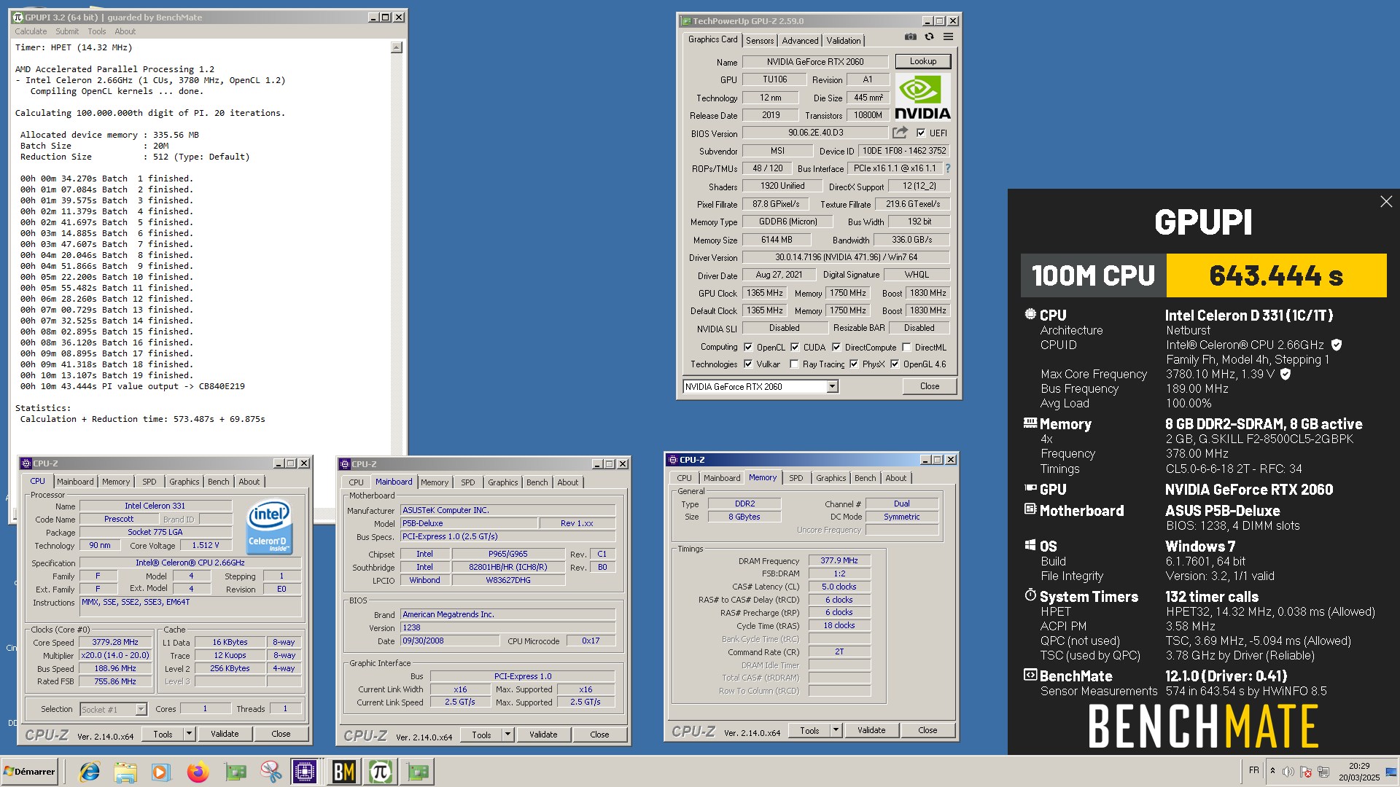The width and height of the screenshot is (1400, 787).
Task: Click the Core Speed value 3779.28 MHz
Action: pos(115,643)
